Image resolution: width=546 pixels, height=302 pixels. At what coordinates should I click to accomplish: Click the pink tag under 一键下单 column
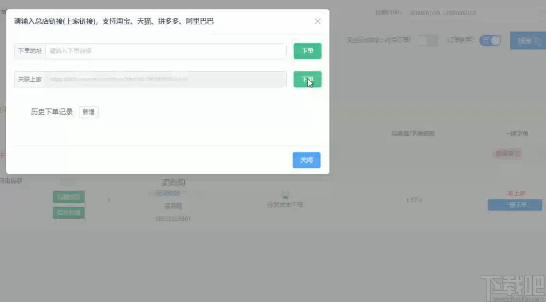pos(508,153)
